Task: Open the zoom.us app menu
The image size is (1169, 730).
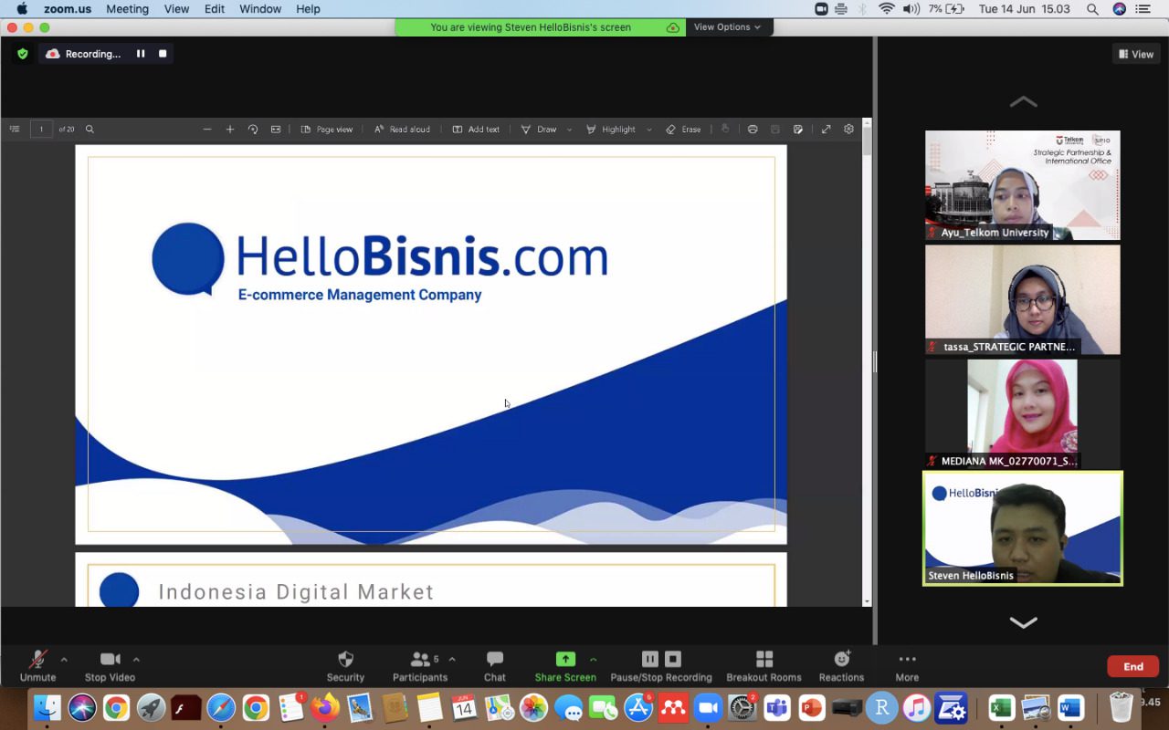Action: pyautogui.click(x=68, y=9)
